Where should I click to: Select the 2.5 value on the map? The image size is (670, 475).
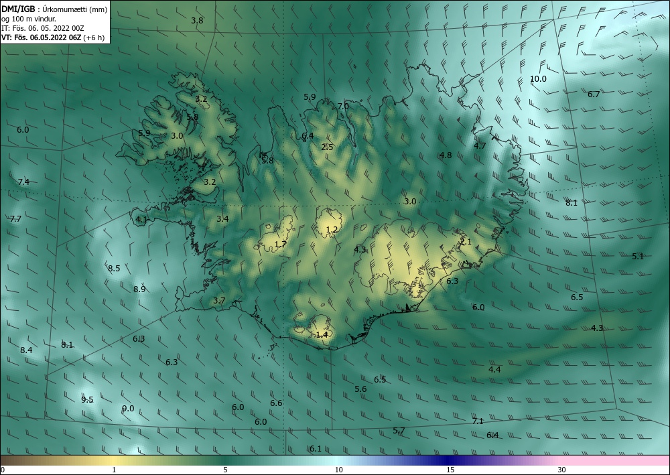pyautogui.click(x=328, y=147)
